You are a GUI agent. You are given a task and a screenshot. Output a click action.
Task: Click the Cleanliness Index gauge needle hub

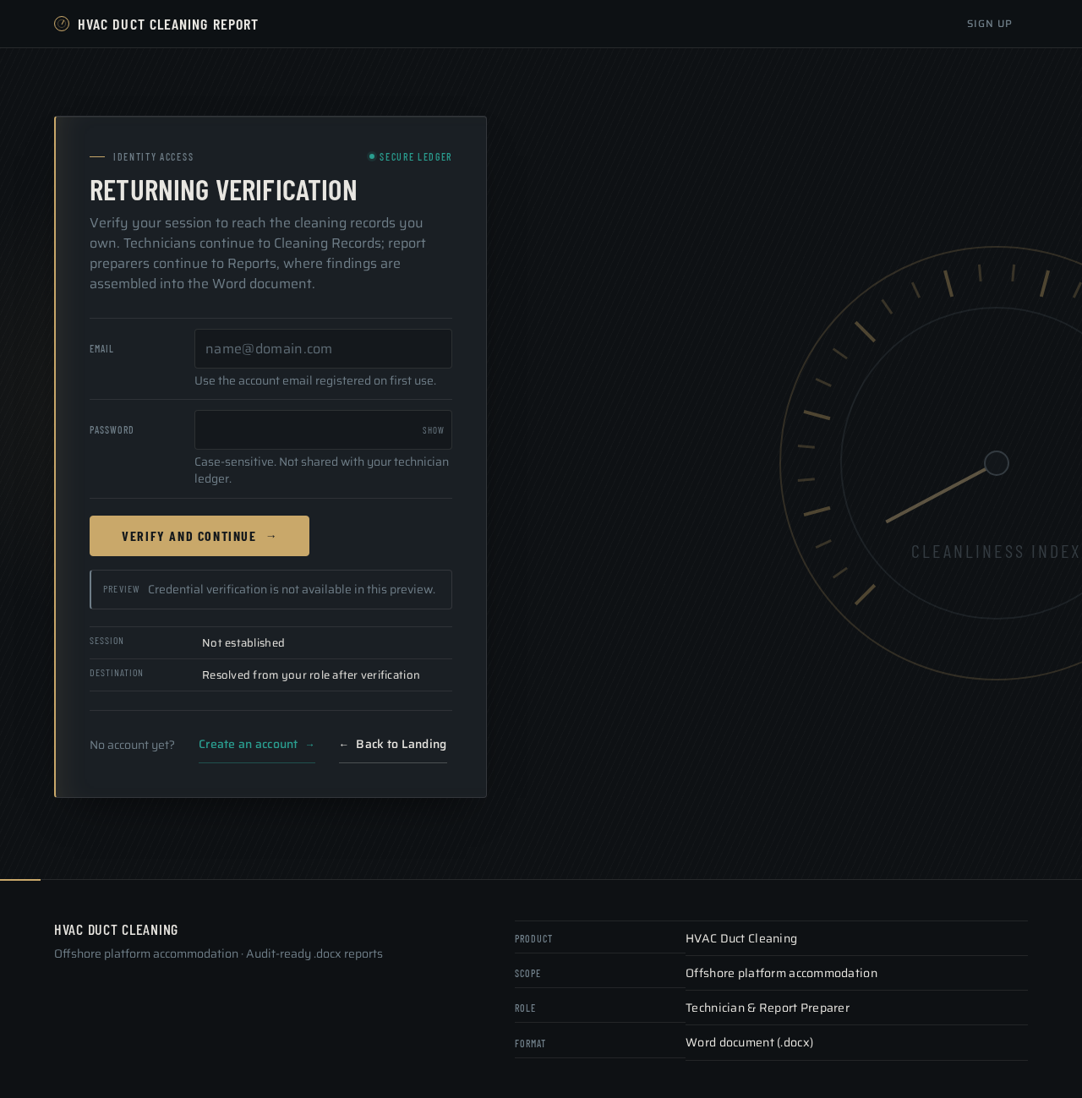point(997,463)
